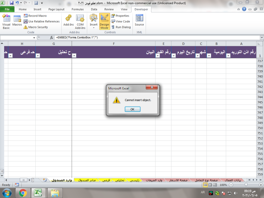Open the XML Source pane
This screenshot has height=198, width=264.
139,21
